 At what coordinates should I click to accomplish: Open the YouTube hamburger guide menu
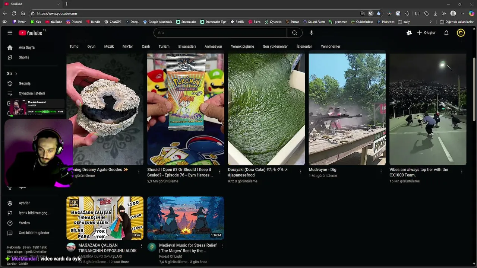[x=10, y=33]
